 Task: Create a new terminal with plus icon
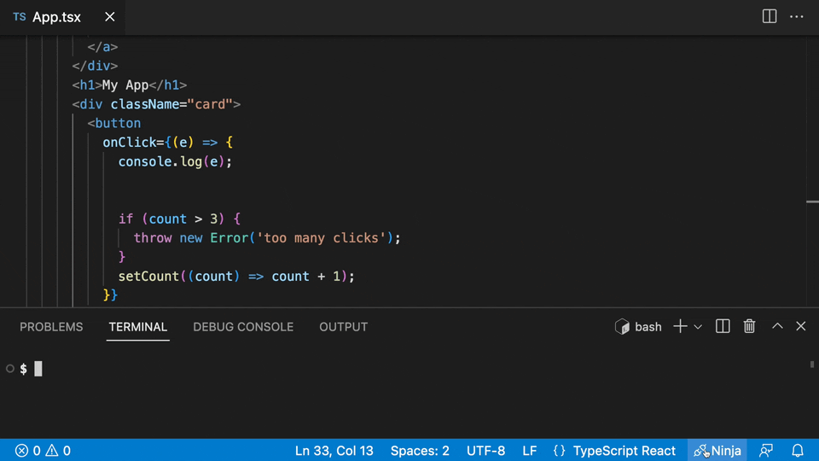[x=680, y=326]
